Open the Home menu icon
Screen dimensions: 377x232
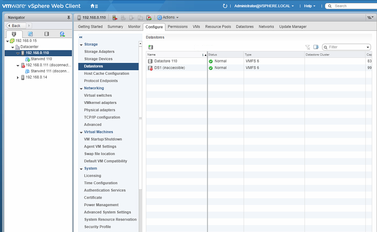pyautogui.click(x=94, y=6)
